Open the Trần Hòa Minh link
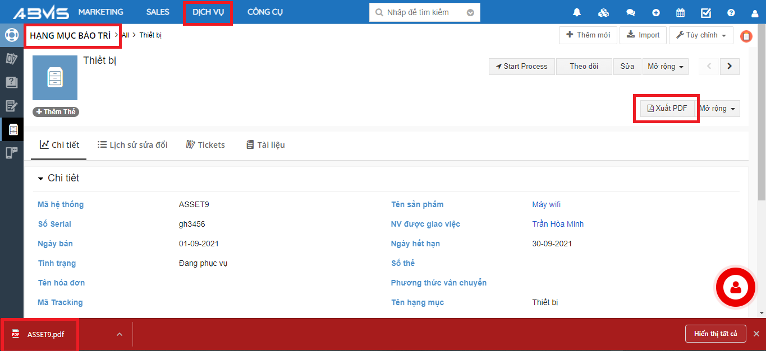Image resolution: width=766 pixels, height=351 pixels. tap(557, 224)
